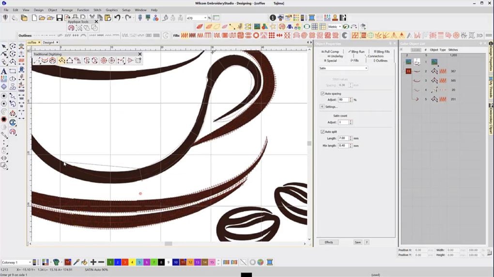494x277 pixels.
Task: Click the Undo arrow in the toolbar
Action: pyautogui.click(x=117, y=18)
